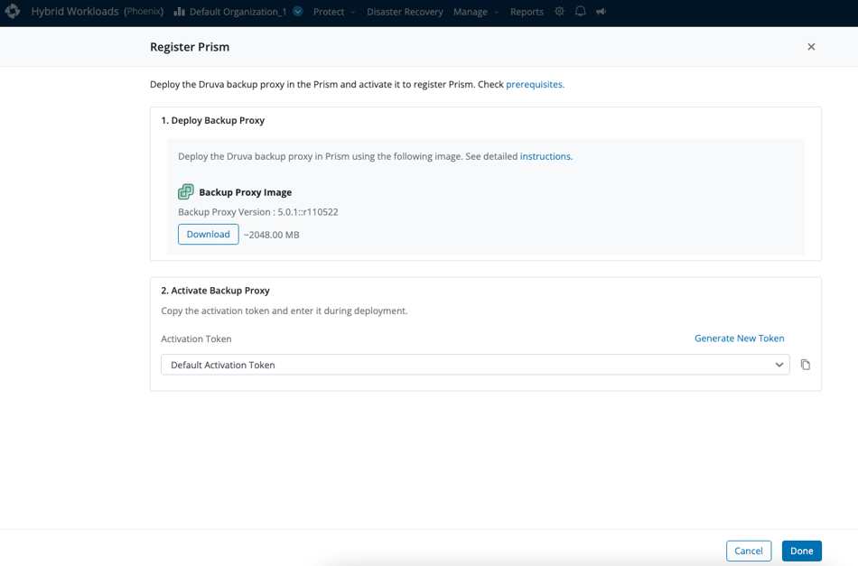Open the notifications bell icon
This screenshot has height=566, width=858.
click(x=581, y=12)
